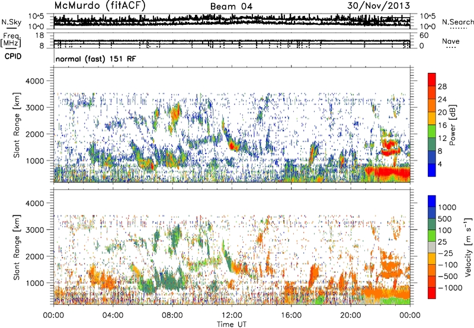The height and width of the screenshot is (328, 474).
Task: Click the '18' frequency axis value
Action: (40, 36)
